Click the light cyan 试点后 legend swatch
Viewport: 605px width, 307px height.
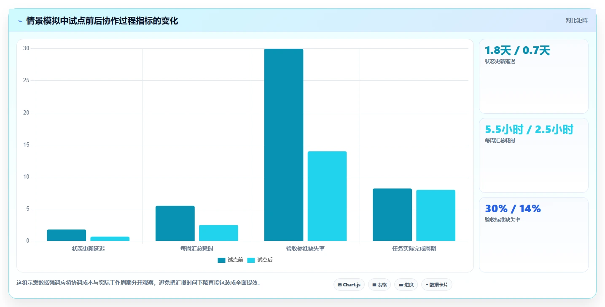pyautogui.click(x=251, y=260)
